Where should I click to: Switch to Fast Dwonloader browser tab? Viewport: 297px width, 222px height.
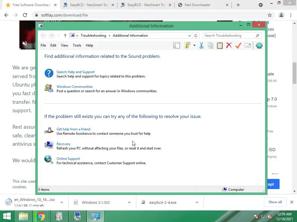coord(203,5)
